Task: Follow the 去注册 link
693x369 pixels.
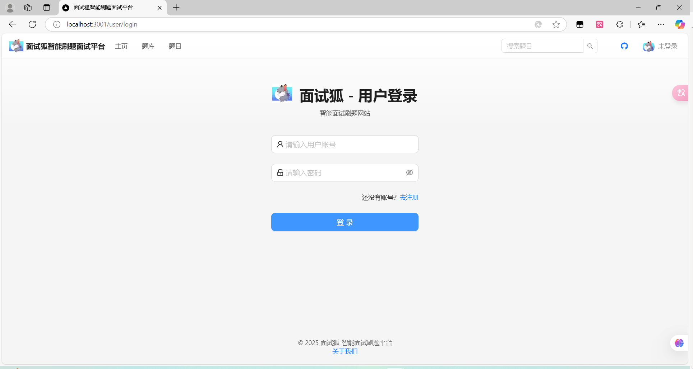Action: coord(409,198)
